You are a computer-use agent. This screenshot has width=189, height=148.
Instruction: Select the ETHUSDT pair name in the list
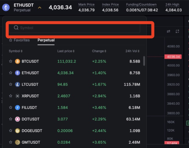pos(30,73)
